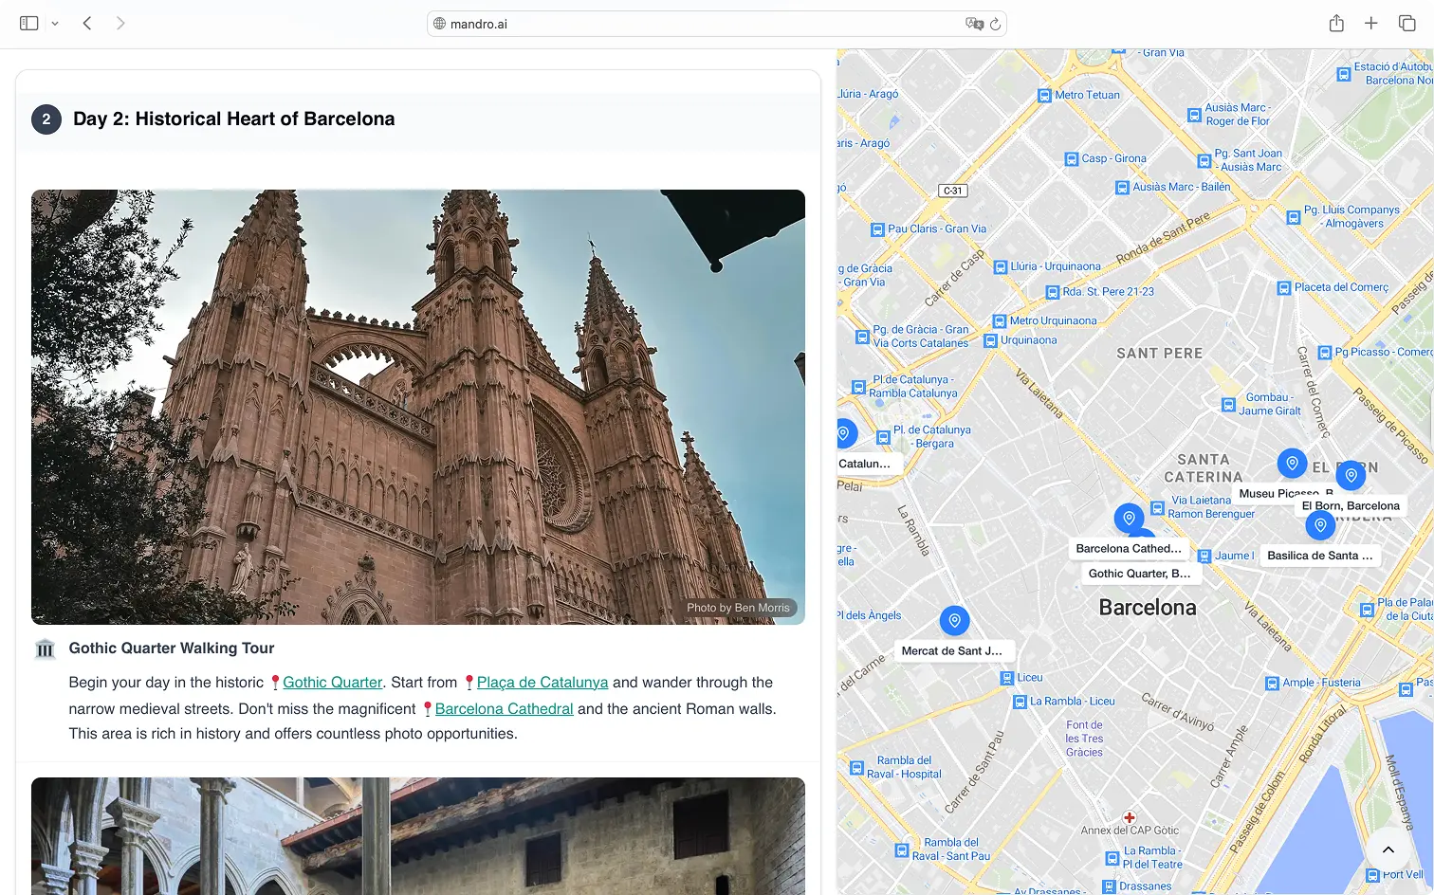This screenshot has width=1434, height=895.
Task: Follow the Barcelona Cathedral link
Action: [504, 709]
